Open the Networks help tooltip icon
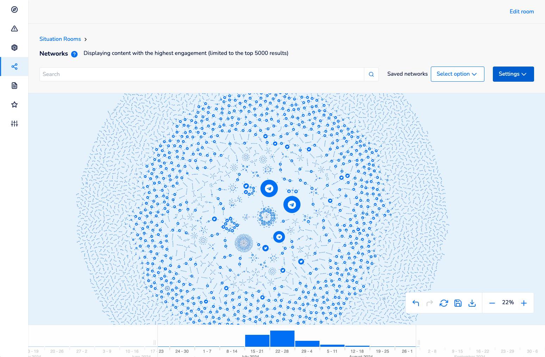This screenshot has height=357, width=545. [74, 54]
